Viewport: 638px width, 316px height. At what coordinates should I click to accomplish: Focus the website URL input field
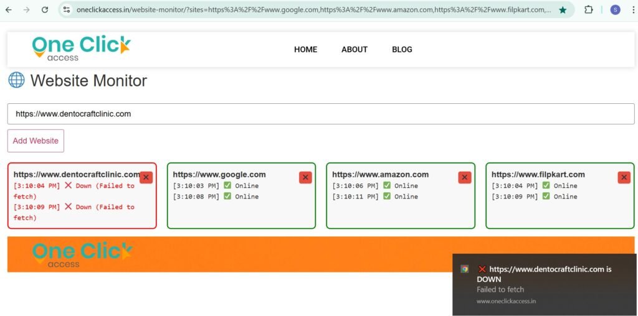(x=321, y=114)
